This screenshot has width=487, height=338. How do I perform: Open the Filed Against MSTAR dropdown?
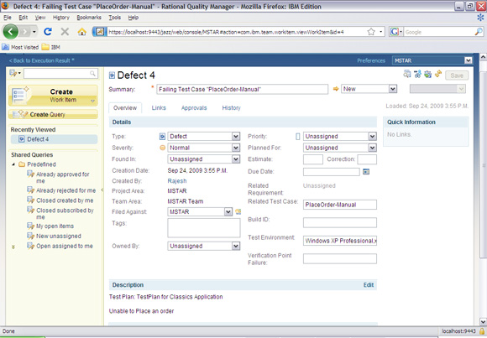200,211
